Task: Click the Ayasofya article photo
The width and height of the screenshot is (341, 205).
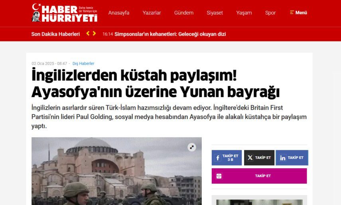Action: (x=116, y=171)
